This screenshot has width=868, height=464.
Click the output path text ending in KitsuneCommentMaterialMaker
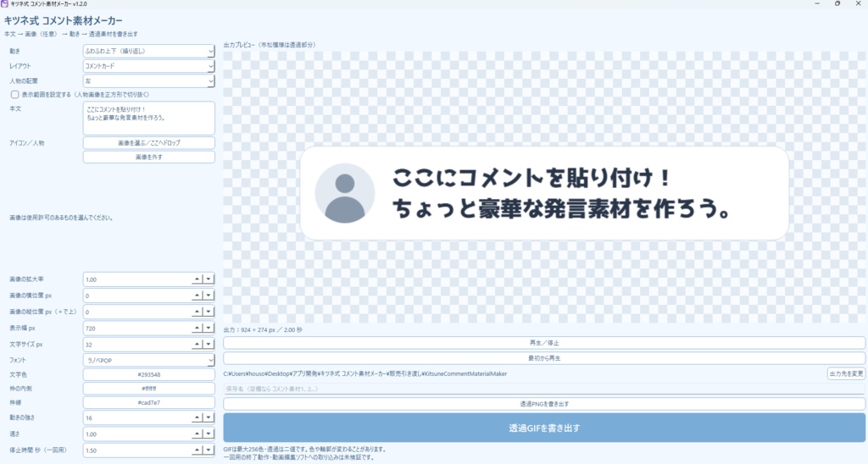[365, 374]
